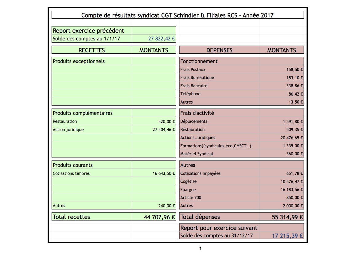Click the 'Formations((syndicales,éco,CHSCT...)' label
Viewport: 359px width, 253px height.
216,146
